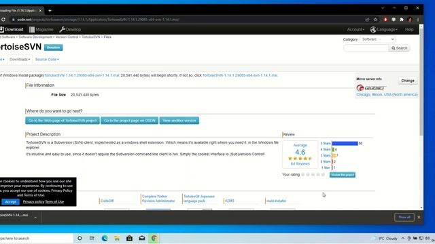Open the Chrome profile avatar
The image size is (435, 244).
pos(410,20)
